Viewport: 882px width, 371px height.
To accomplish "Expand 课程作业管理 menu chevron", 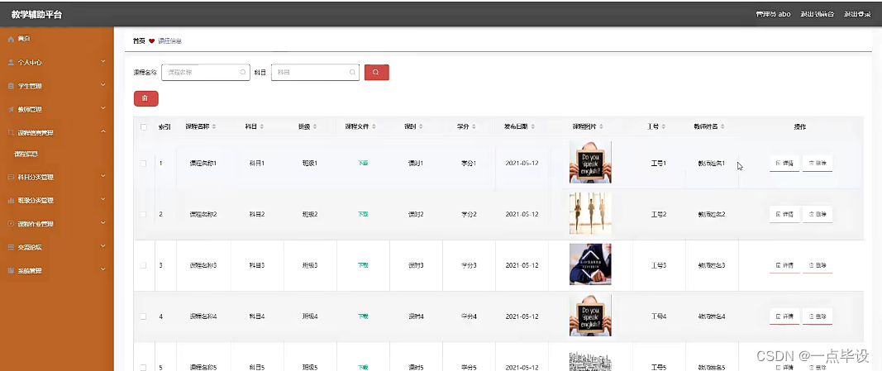I will pyautogui.click(x=103, y=222).
